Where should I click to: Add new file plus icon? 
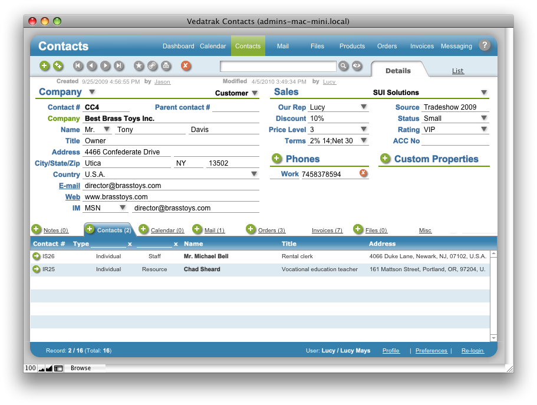click(x=358, y=229)
